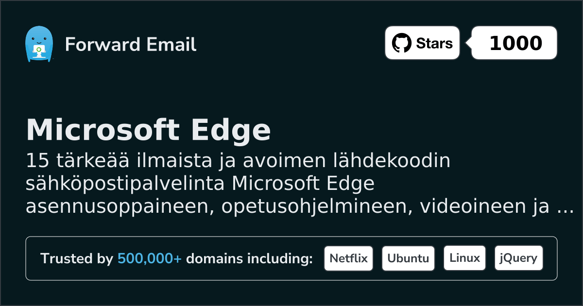Choose the Ubuntu badge
This screenshot has height=306, width=583.
tap(408, 258)
